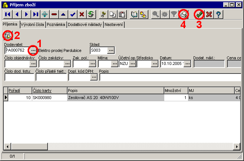Open Dodavatel lookup with ellipsis button
The image size is (244, 161).
[33, 50]
